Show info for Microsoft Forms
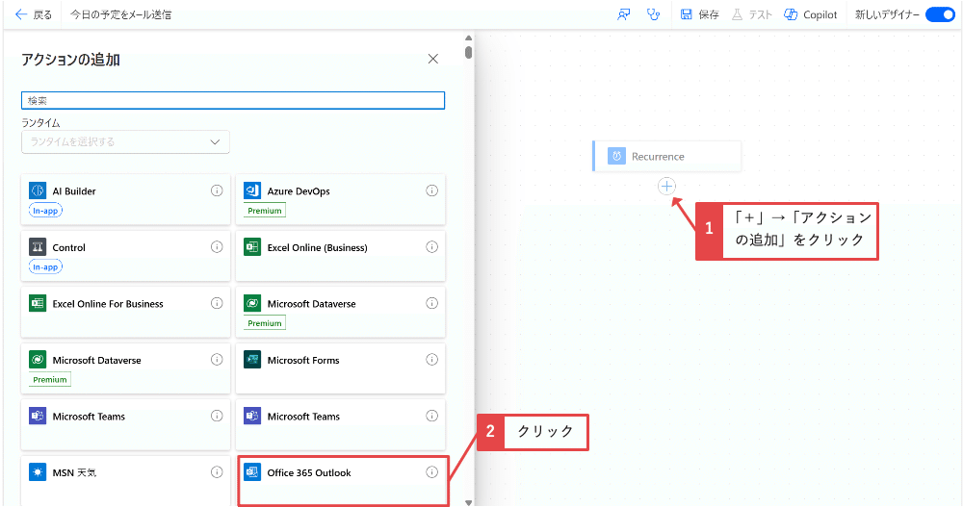The height and width of the screenshot is (507, 963). click(x=431, y=360)
